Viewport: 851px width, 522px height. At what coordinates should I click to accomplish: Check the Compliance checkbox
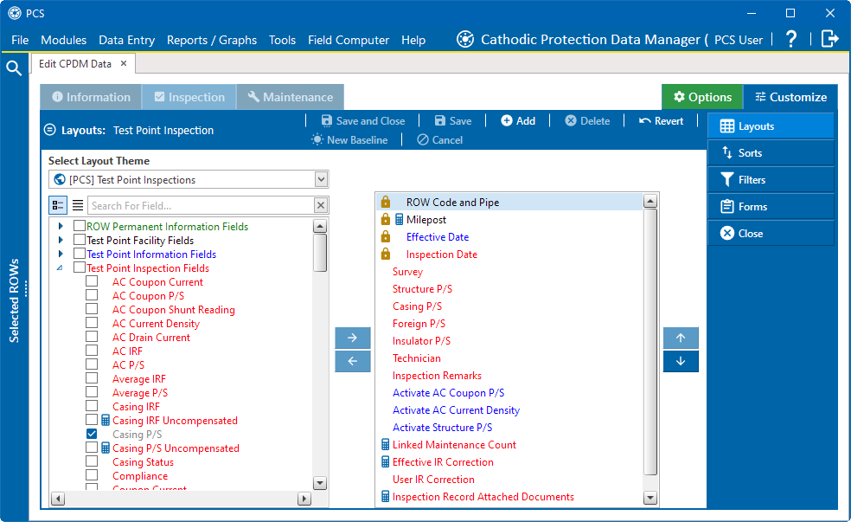tap(92, 475)
